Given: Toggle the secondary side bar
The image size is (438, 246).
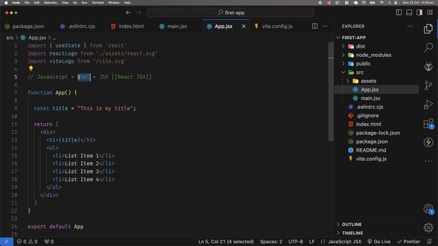Looking at the screenshot, I should [420, 12].
